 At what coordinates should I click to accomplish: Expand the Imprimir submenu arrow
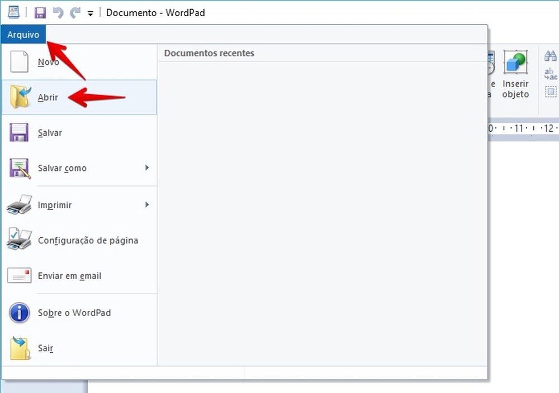point(147,205)
